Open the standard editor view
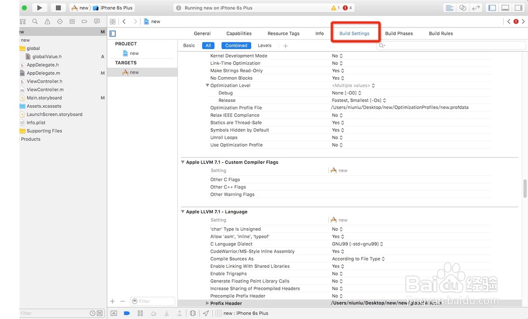 click(x=449, y=8)
